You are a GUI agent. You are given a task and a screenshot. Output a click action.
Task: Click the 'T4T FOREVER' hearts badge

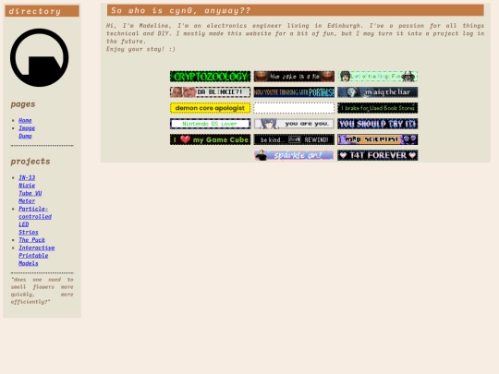pyautogui.click(x=378, y=155)
